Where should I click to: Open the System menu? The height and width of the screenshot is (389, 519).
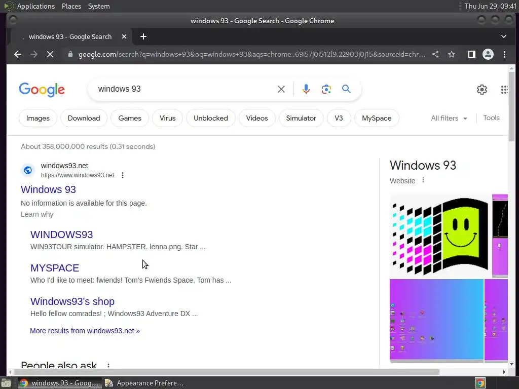point(99,6)
